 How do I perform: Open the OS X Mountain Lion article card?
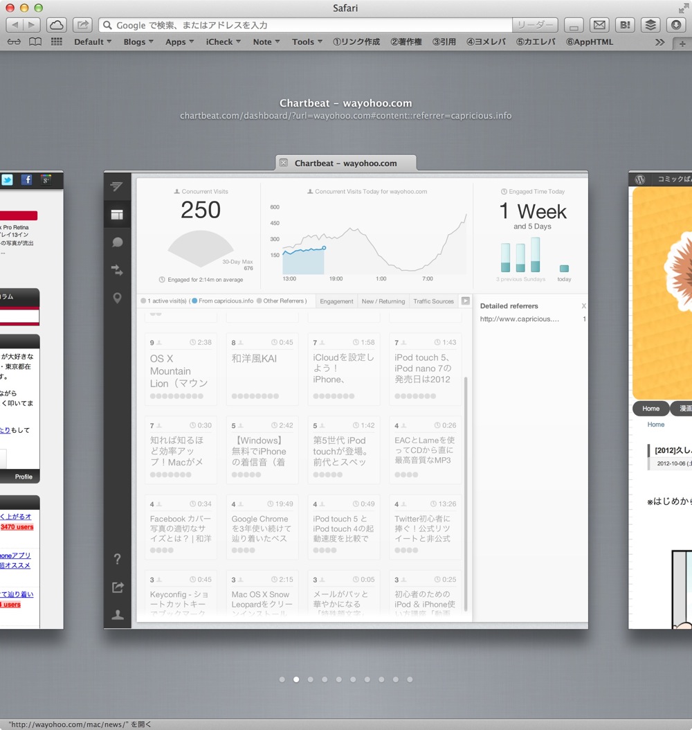coord(181,369)
